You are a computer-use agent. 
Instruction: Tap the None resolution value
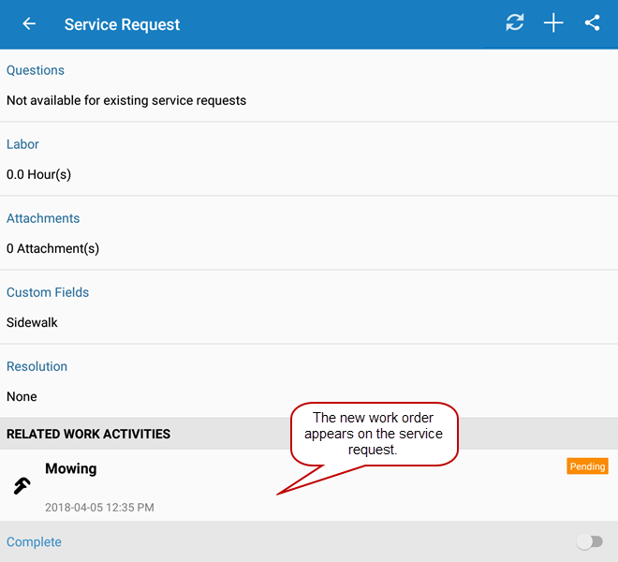[22, 396]
